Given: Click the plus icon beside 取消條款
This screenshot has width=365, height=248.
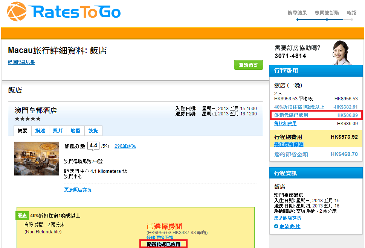Looking at the screenshot, I should tap(276, 227).
